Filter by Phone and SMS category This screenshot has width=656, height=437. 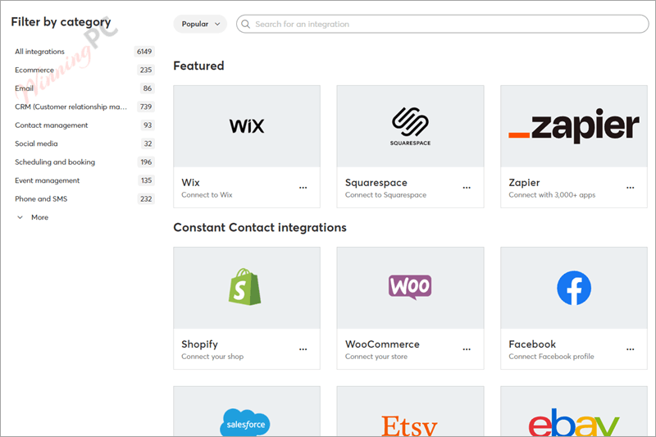point(41,198)
